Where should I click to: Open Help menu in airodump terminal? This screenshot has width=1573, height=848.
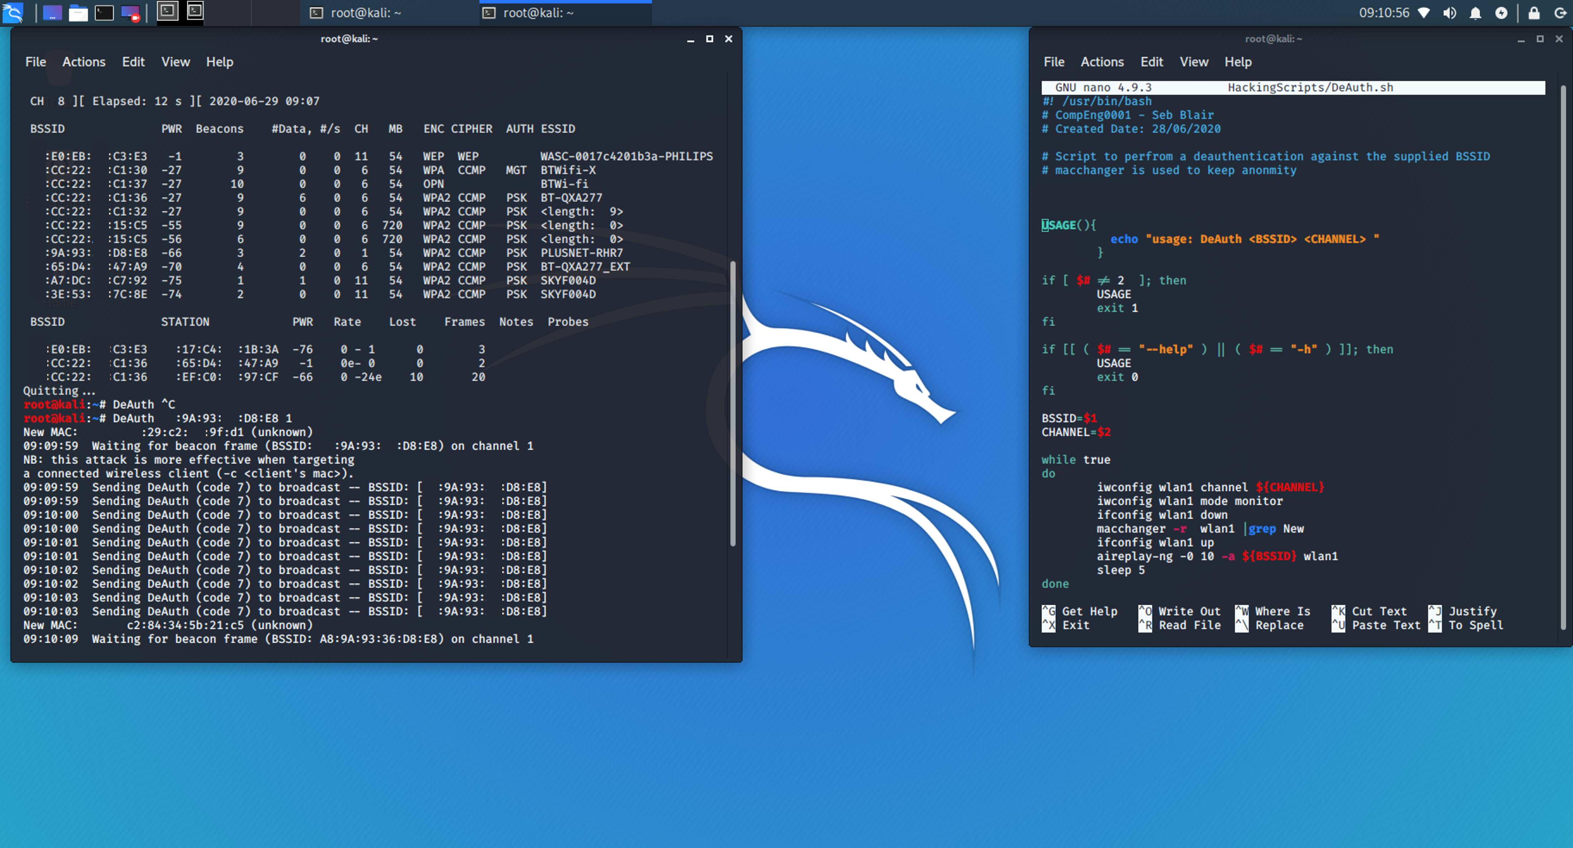click(x=219, y=62)
